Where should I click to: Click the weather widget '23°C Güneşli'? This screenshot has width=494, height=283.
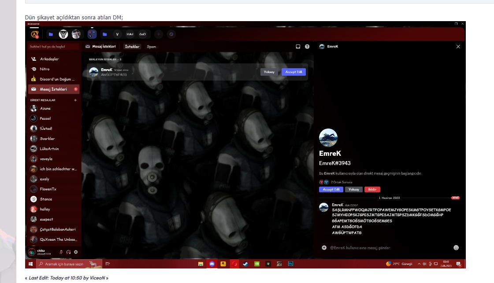point(399,264)
